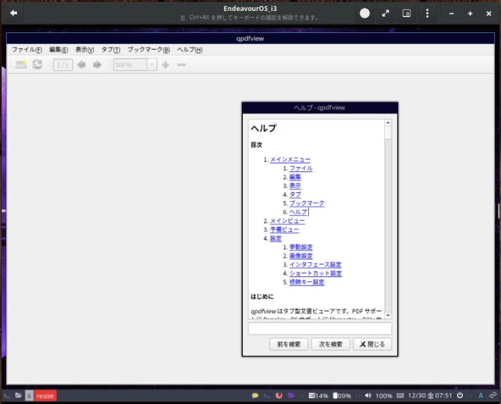Click the terminal tray icon in i3 bar
This screenshot has width=501, height=404.
coord(267,395)
